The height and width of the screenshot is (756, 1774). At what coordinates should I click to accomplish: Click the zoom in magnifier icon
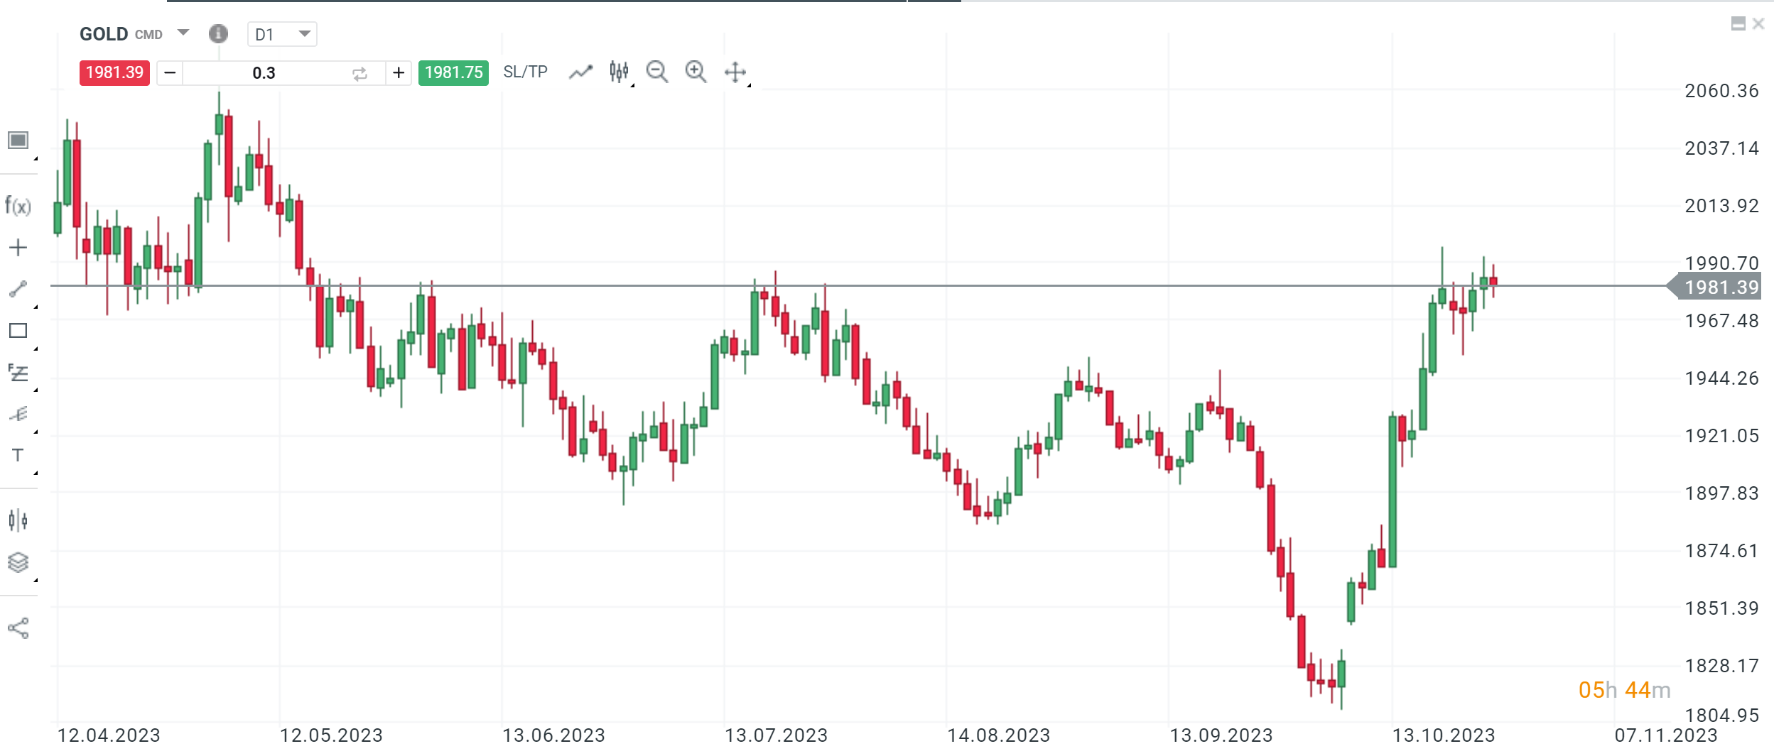click(x=696, y=72)
